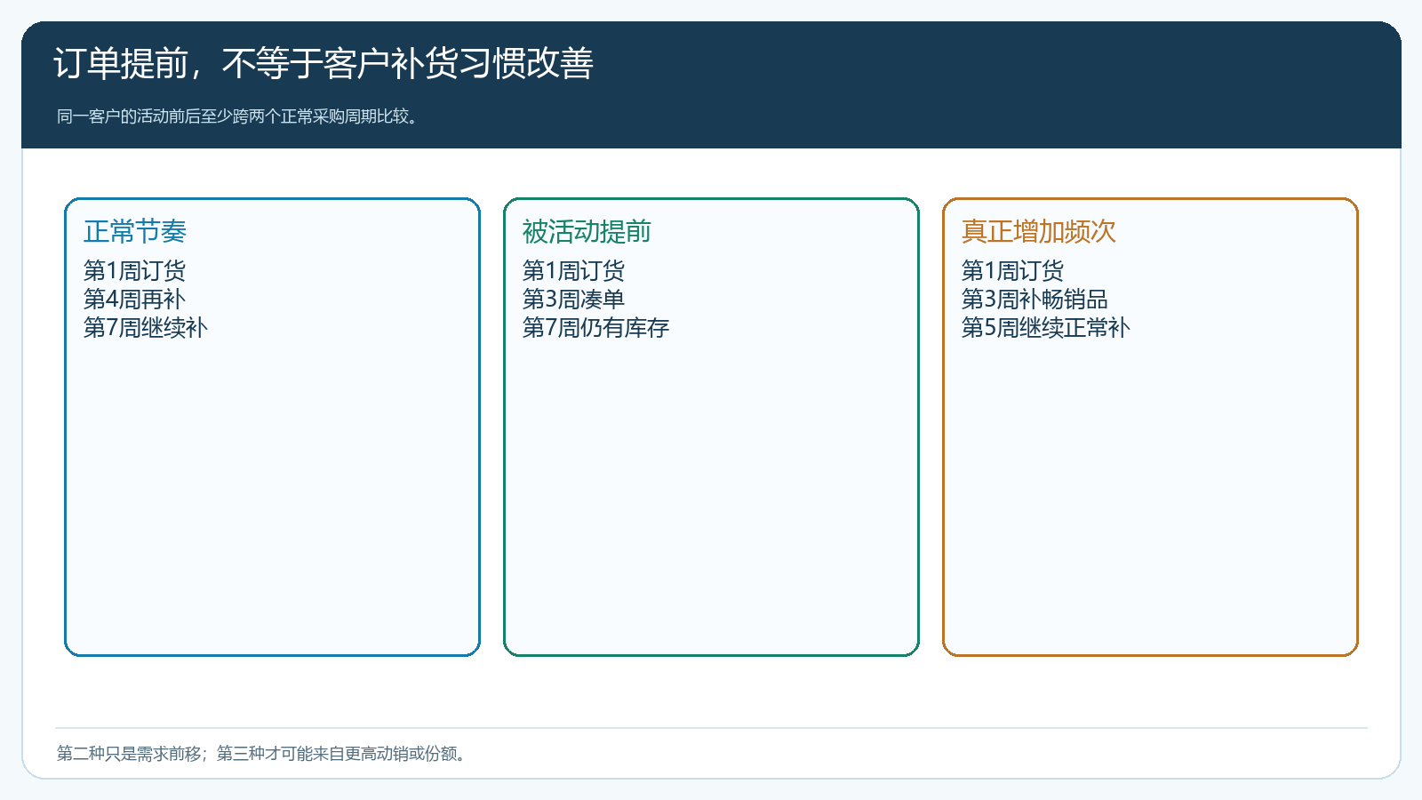Select line 第4周再补

click(x=134, y=300)
